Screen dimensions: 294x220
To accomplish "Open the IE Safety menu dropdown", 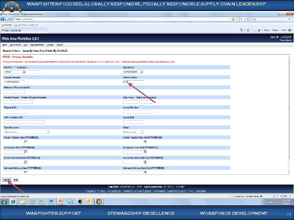I will (x=275, y=30).
